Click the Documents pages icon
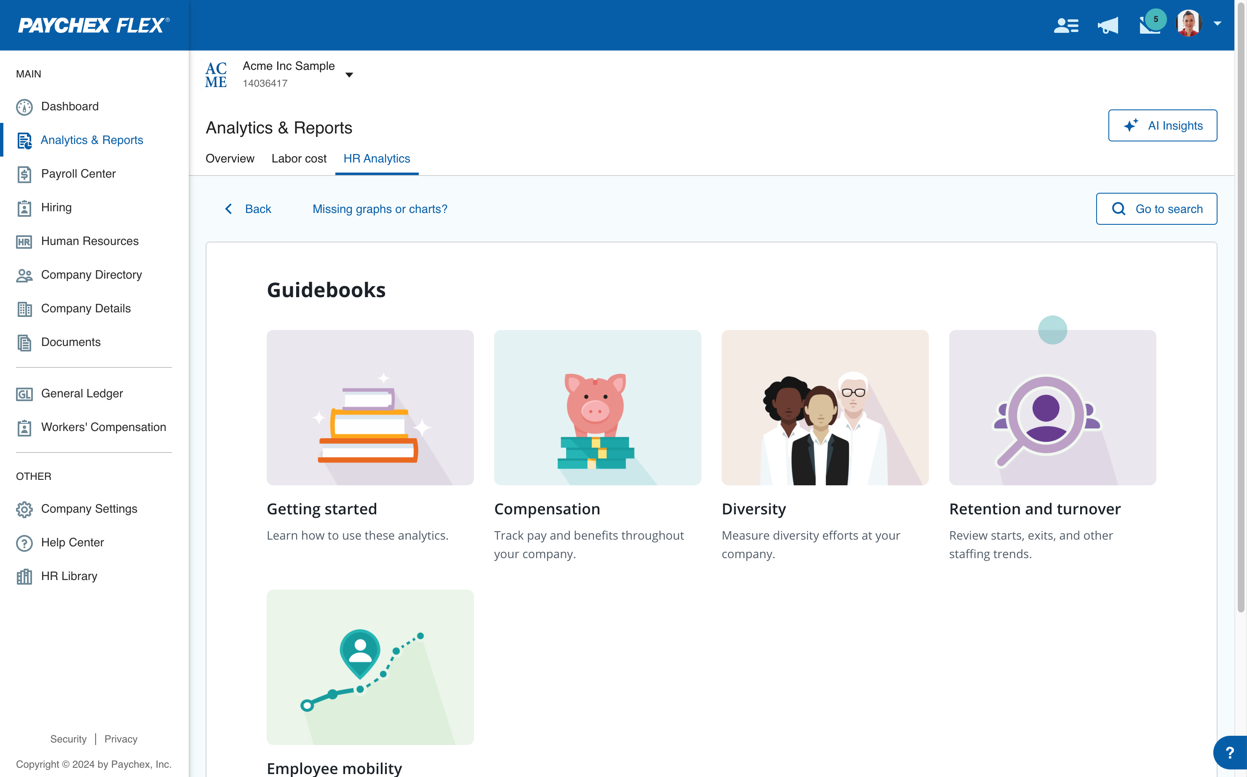 coord(24,342)
